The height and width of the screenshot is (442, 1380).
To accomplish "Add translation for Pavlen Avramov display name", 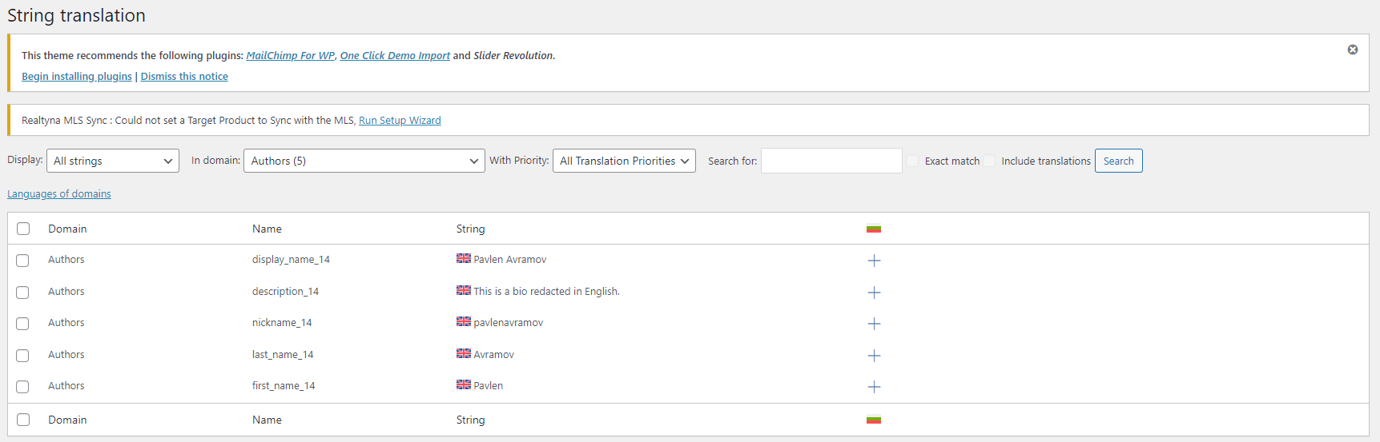I will 874,261.
